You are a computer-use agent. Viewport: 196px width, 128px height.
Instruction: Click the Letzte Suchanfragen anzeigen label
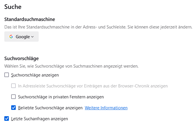pyautogui.click(x=40, y=119)
